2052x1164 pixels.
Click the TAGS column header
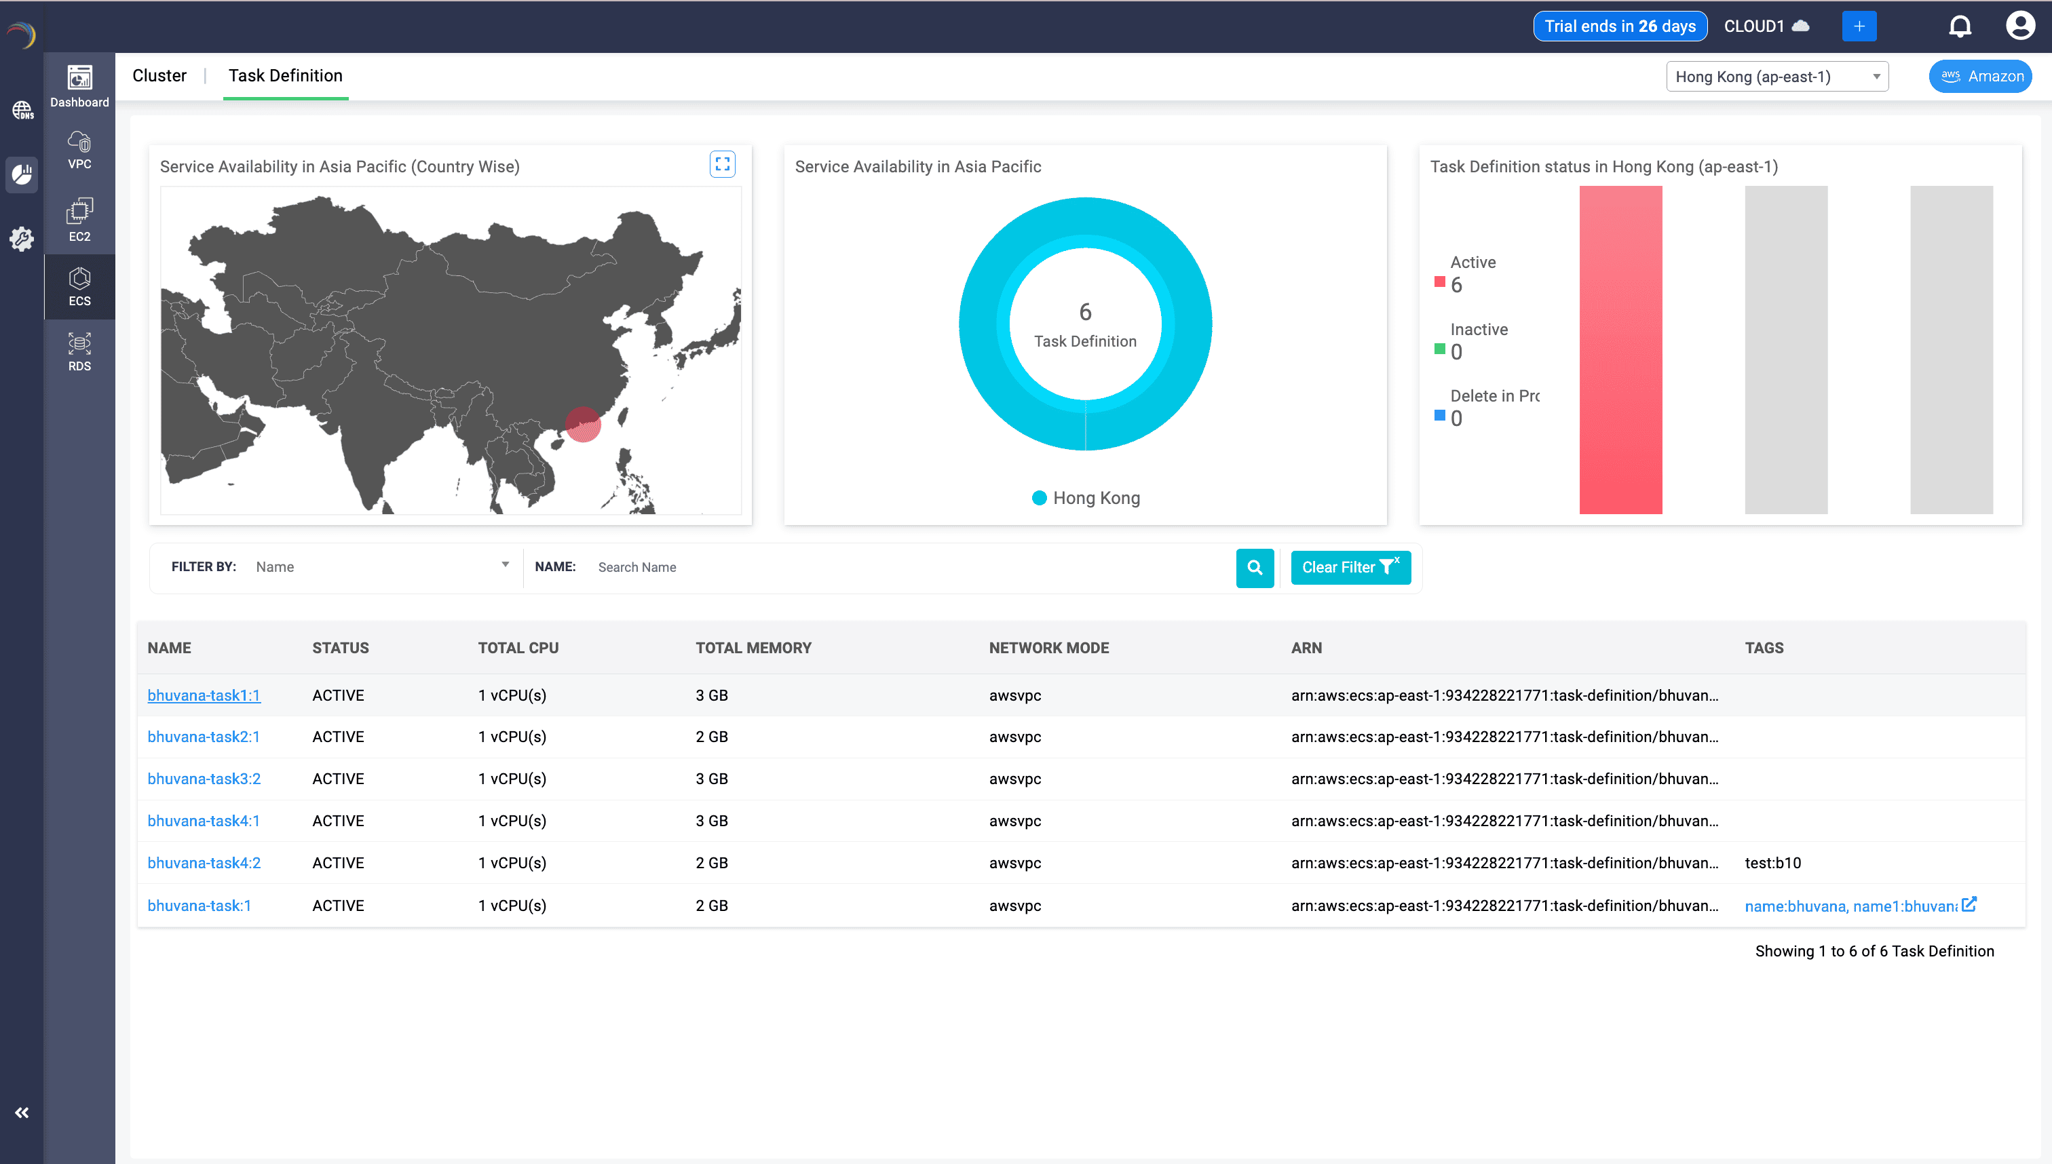pos(1764,648)
